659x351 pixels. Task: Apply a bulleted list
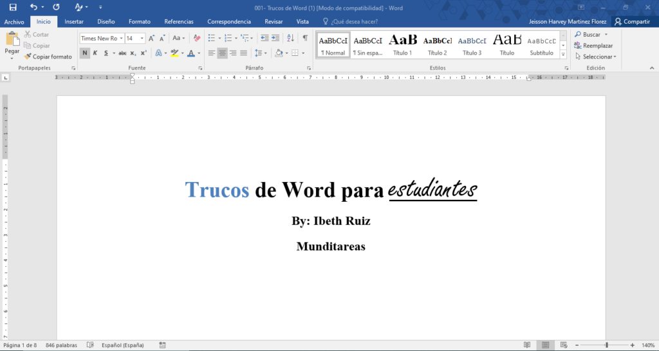(211, 39)
